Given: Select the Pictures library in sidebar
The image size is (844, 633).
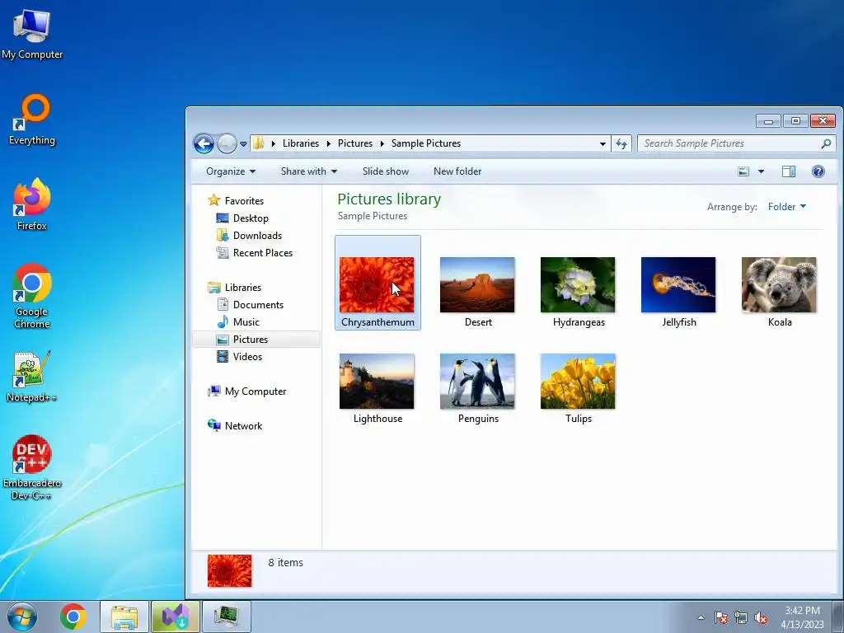Looking at the screenshot, I should click(256, 339).
